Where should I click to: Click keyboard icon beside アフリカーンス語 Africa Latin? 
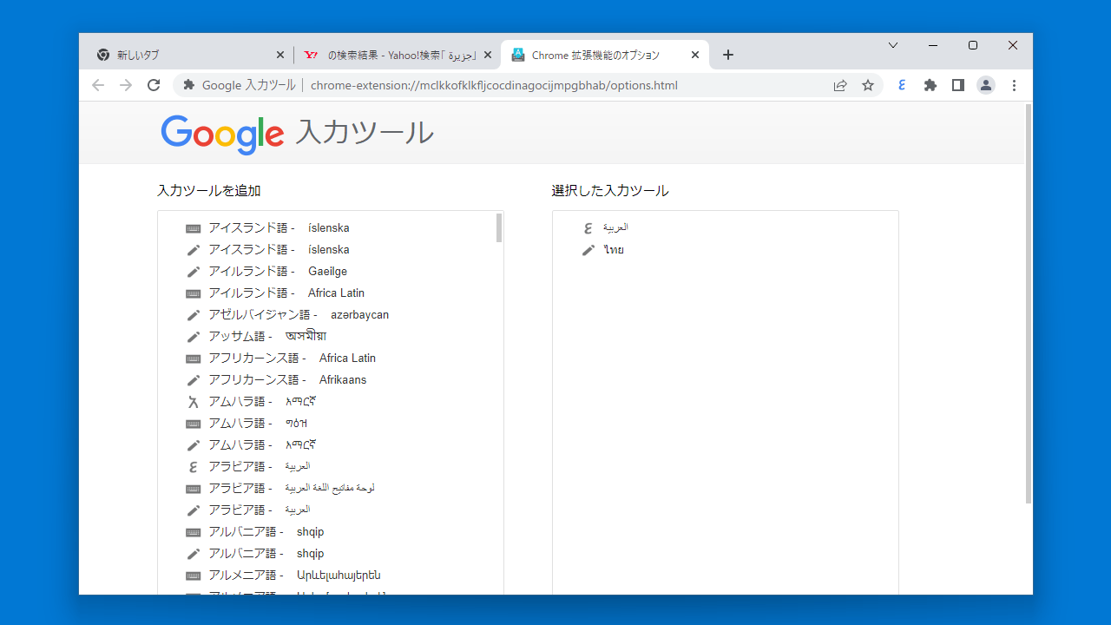194,359
